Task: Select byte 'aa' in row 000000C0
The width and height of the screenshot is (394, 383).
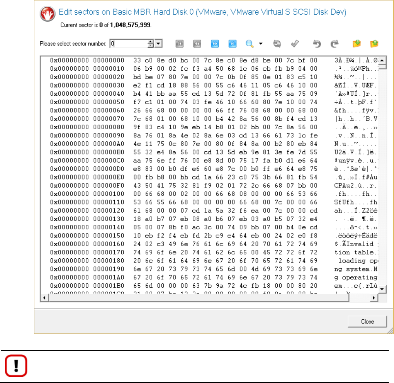Action: [137, 161]
